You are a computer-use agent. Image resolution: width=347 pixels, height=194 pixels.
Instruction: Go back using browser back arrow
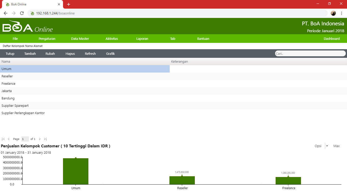(6, 13)
